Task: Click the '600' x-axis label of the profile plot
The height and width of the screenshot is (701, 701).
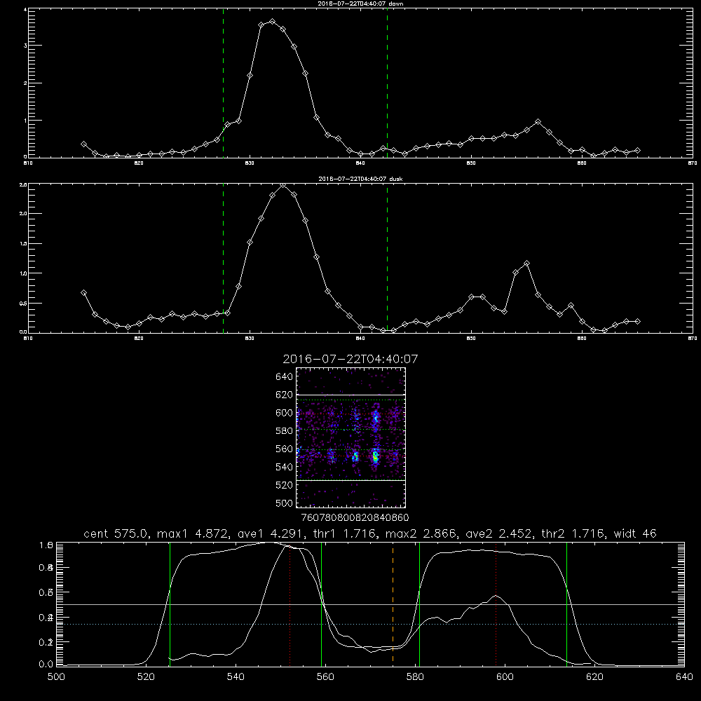Action: 505,677
